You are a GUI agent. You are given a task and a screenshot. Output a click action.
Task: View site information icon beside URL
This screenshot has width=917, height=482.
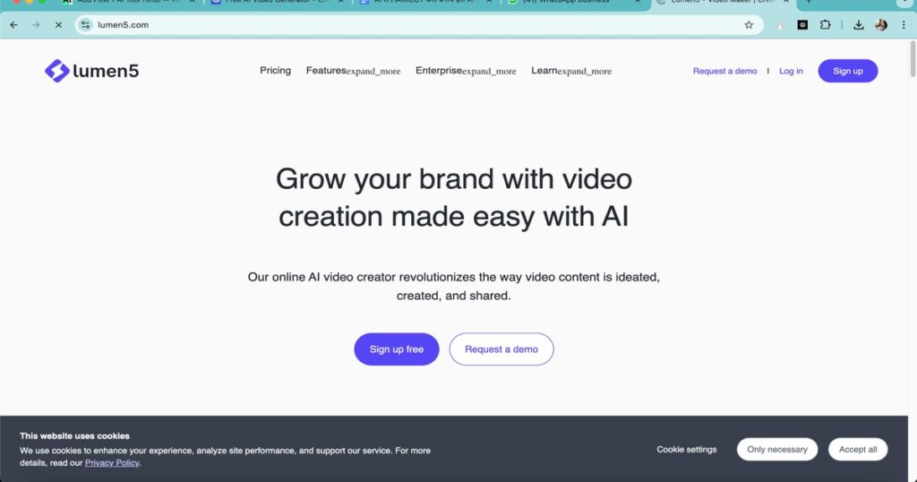pyautogui.click(x=85, y=24)
